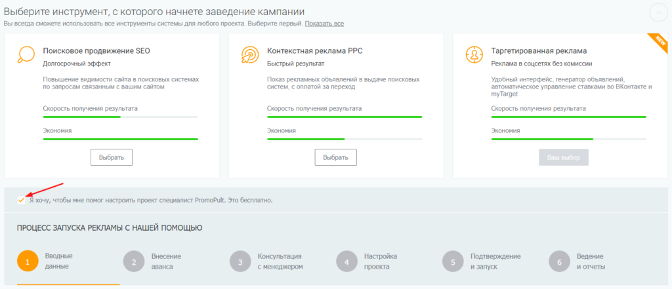672x289 pixels.
Task: Click the Таргетированная реклама card title
Action: [539, 50]
